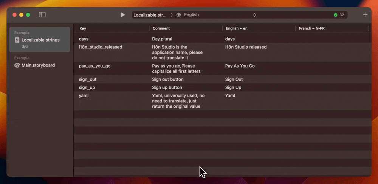The height and width of the screenshot is (184, 378).
Task: Click the 3/6 progress count under Localizable.strings
Action: click(25, 46)
